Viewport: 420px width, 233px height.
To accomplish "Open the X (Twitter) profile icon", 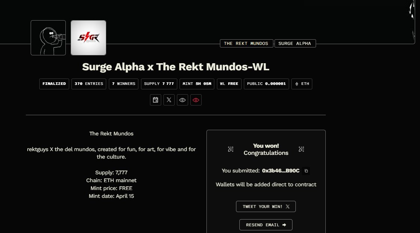I will 169,100.
